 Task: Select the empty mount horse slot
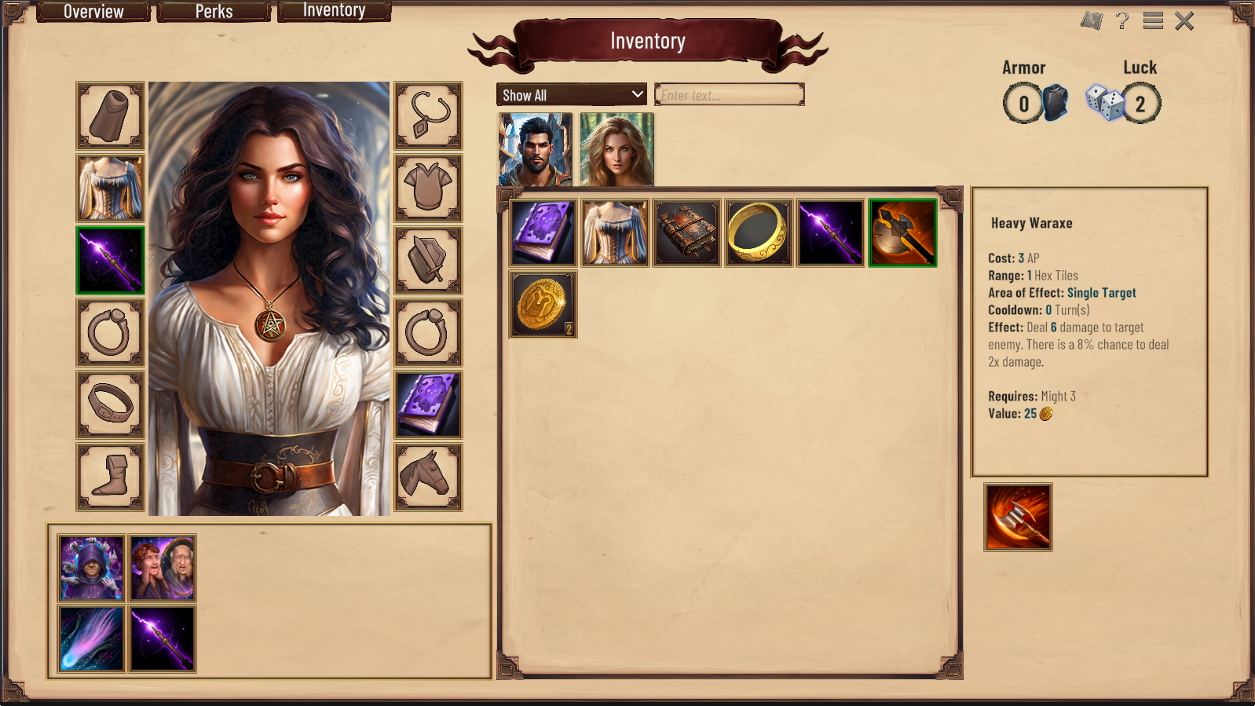[x=428, y=477]
